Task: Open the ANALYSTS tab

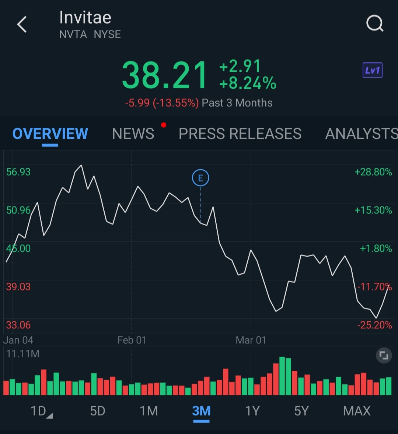Action: pyautogui.click(x=362, y=134)
